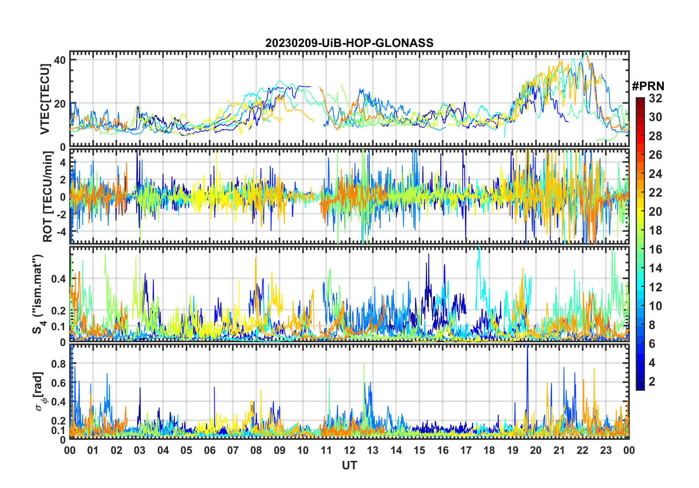Click the 03 hour tick on the UT axis
Viewport: 699px width, 488px height.
(x=140, y=450)
